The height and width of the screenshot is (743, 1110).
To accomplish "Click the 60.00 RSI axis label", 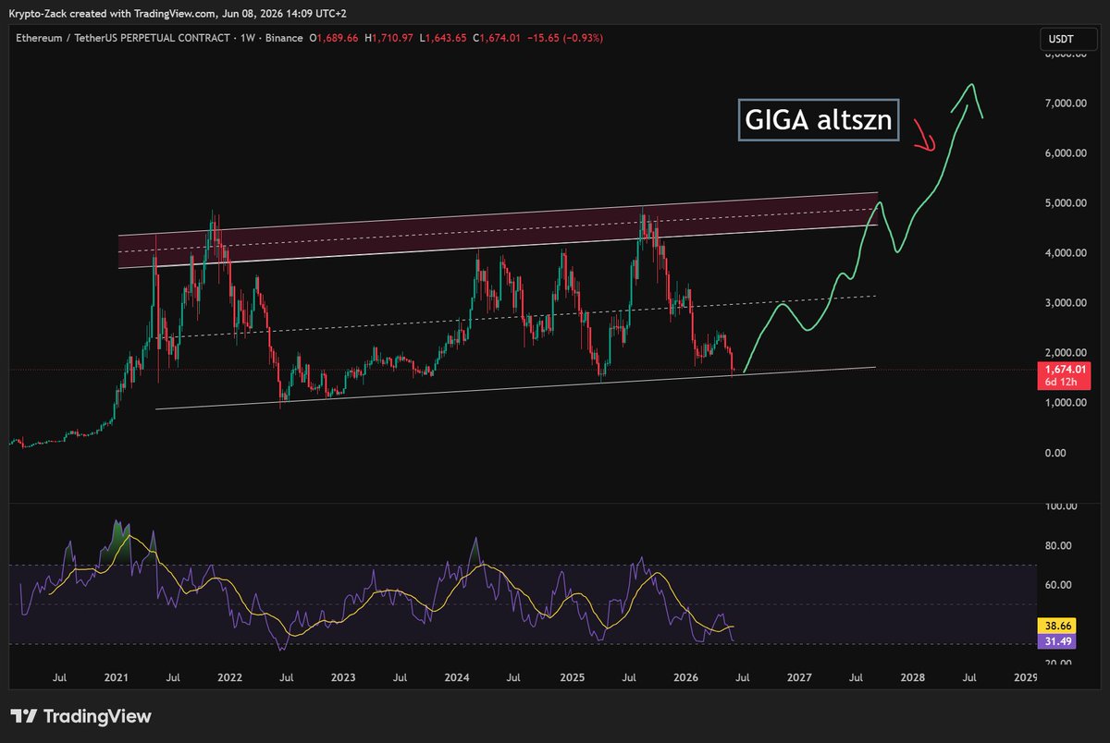I will point(1060,585).
